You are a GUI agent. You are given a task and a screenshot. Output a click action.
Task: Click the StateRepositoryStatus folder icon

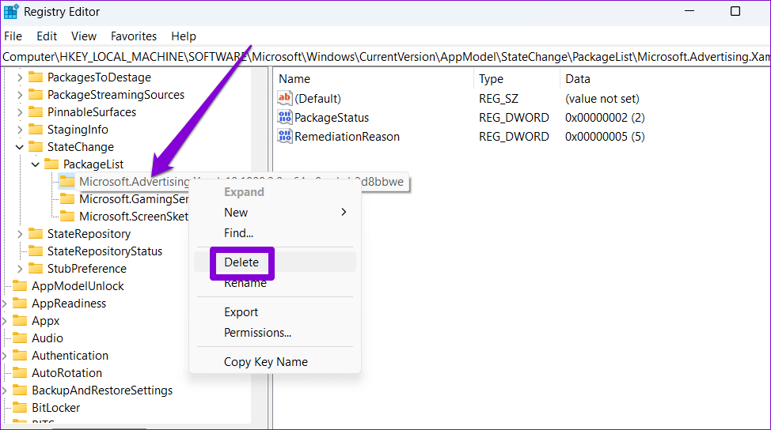[x=36, y=251]
